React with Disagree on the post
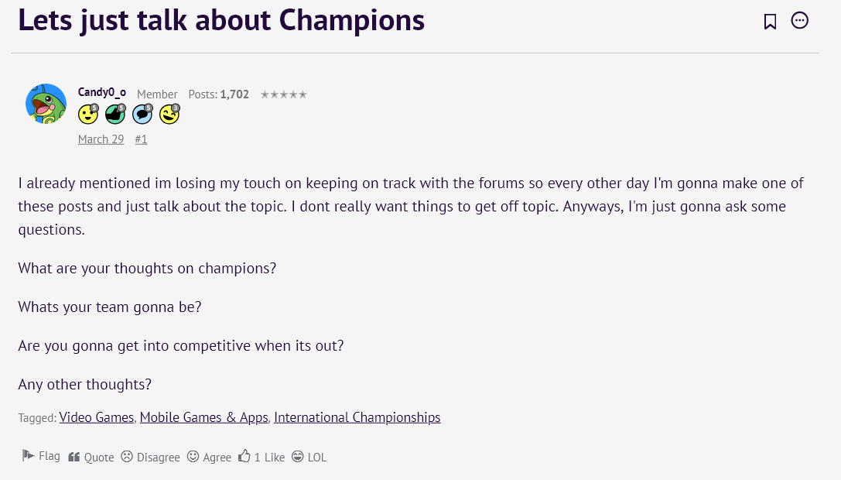This screenshot has width=841, height=480. click(x=150, y=458)
